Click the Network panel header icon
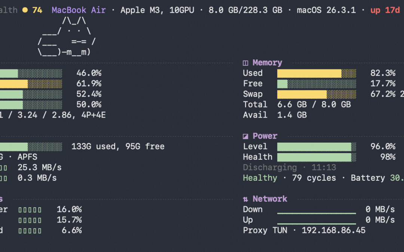 [x=246, y=199]
